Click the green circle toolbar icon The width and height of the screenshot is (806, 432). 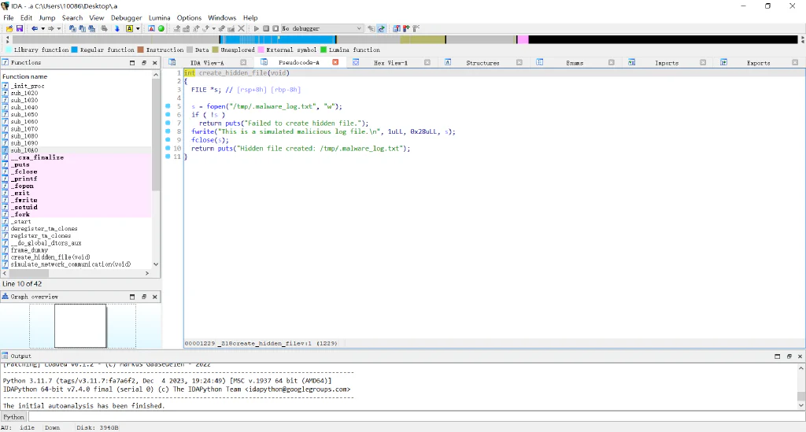click(x=161, y=29)
